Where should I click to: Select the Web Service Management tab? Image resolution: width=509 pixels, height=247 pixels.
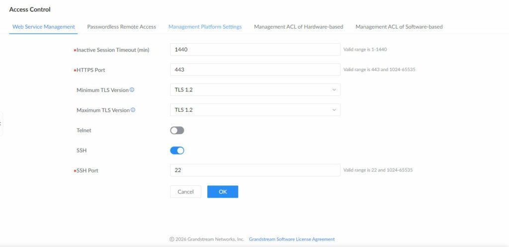coord(44,27)
